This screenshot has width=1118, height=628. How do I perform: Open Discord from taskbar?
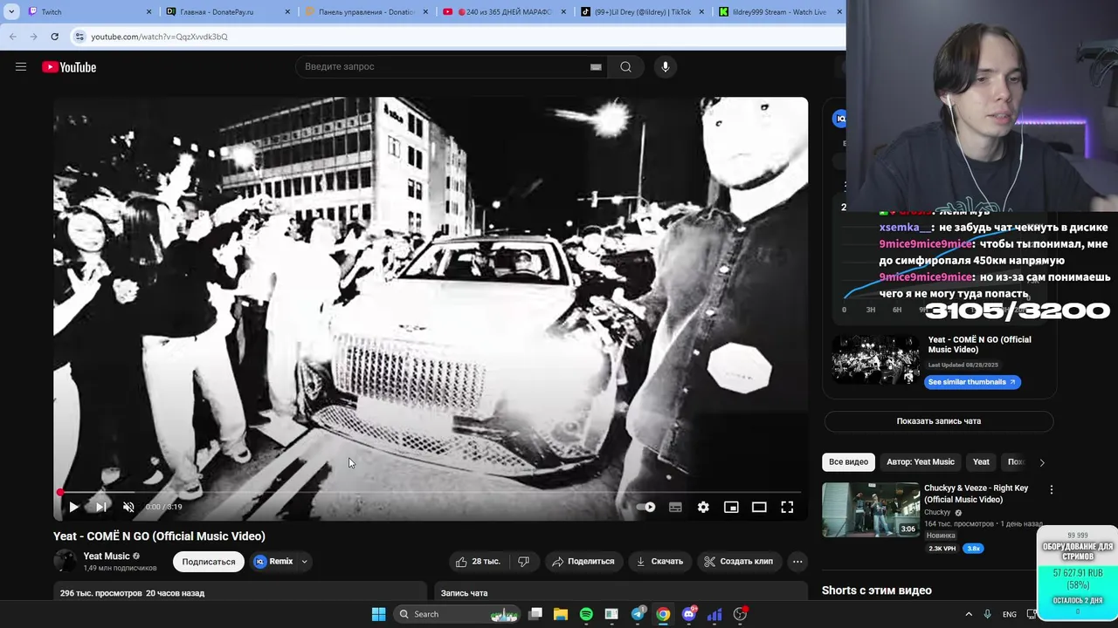coord(689,614)
